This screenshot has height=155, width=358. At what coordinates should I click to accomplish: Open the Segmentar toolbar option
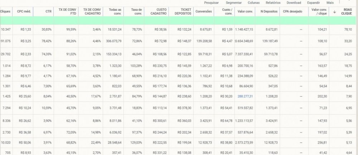(x=233, y=3)
